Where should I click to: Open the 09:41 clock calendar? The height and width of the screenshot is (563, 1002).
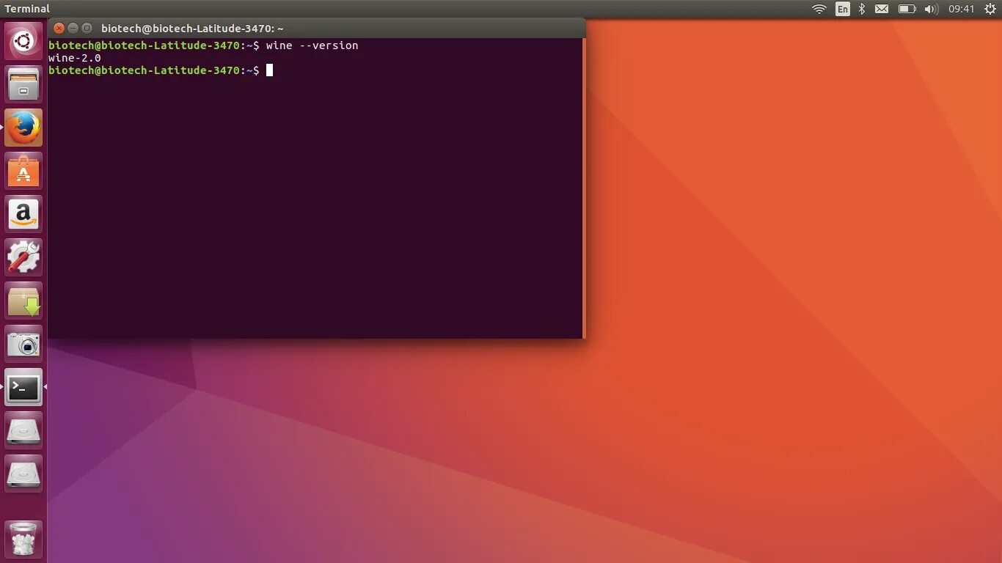(962, 9)
